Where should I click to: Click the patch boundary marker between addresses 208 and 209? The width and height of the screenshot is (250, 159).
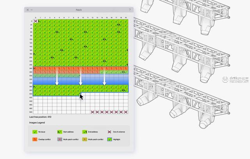click(x=76, y=58)
